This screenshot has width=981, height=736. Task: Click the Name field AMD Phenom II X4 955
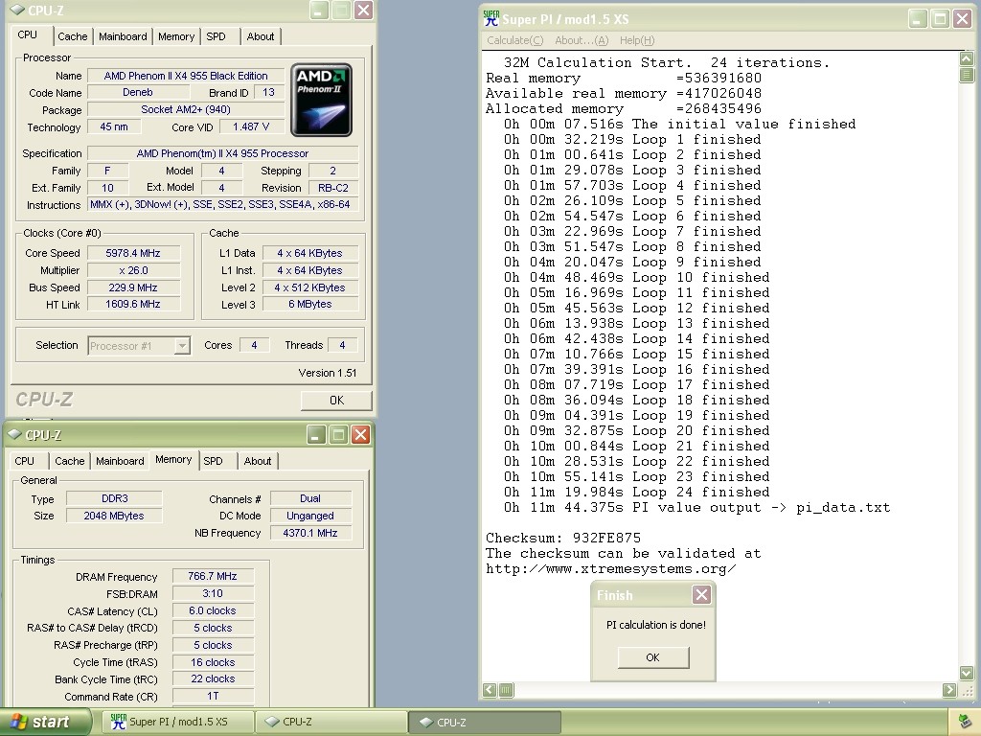(186, 76)
